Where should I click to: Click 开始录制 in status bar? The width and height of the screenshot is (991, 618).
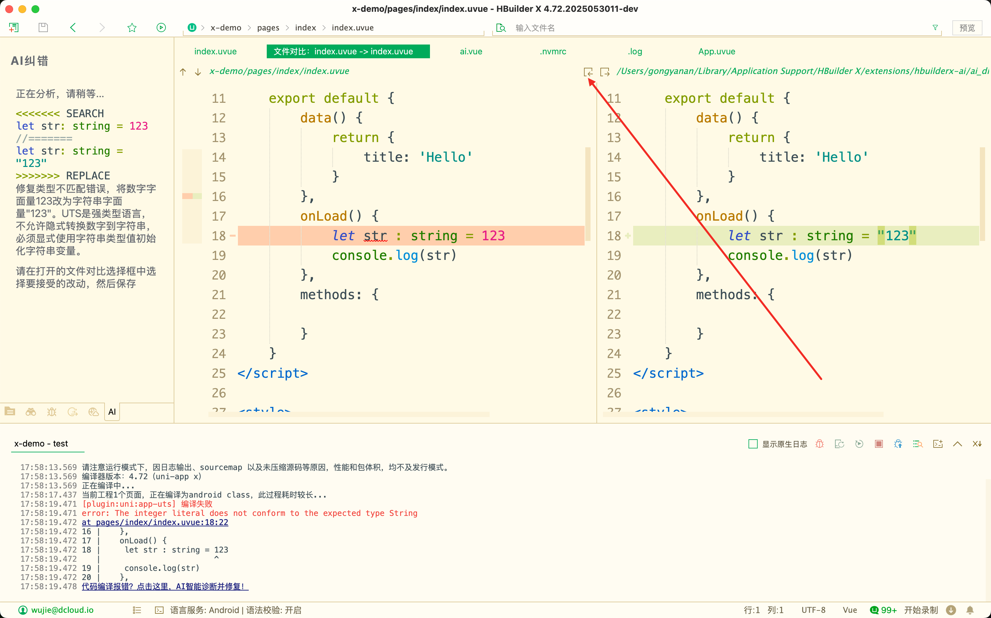pos(921,610)
